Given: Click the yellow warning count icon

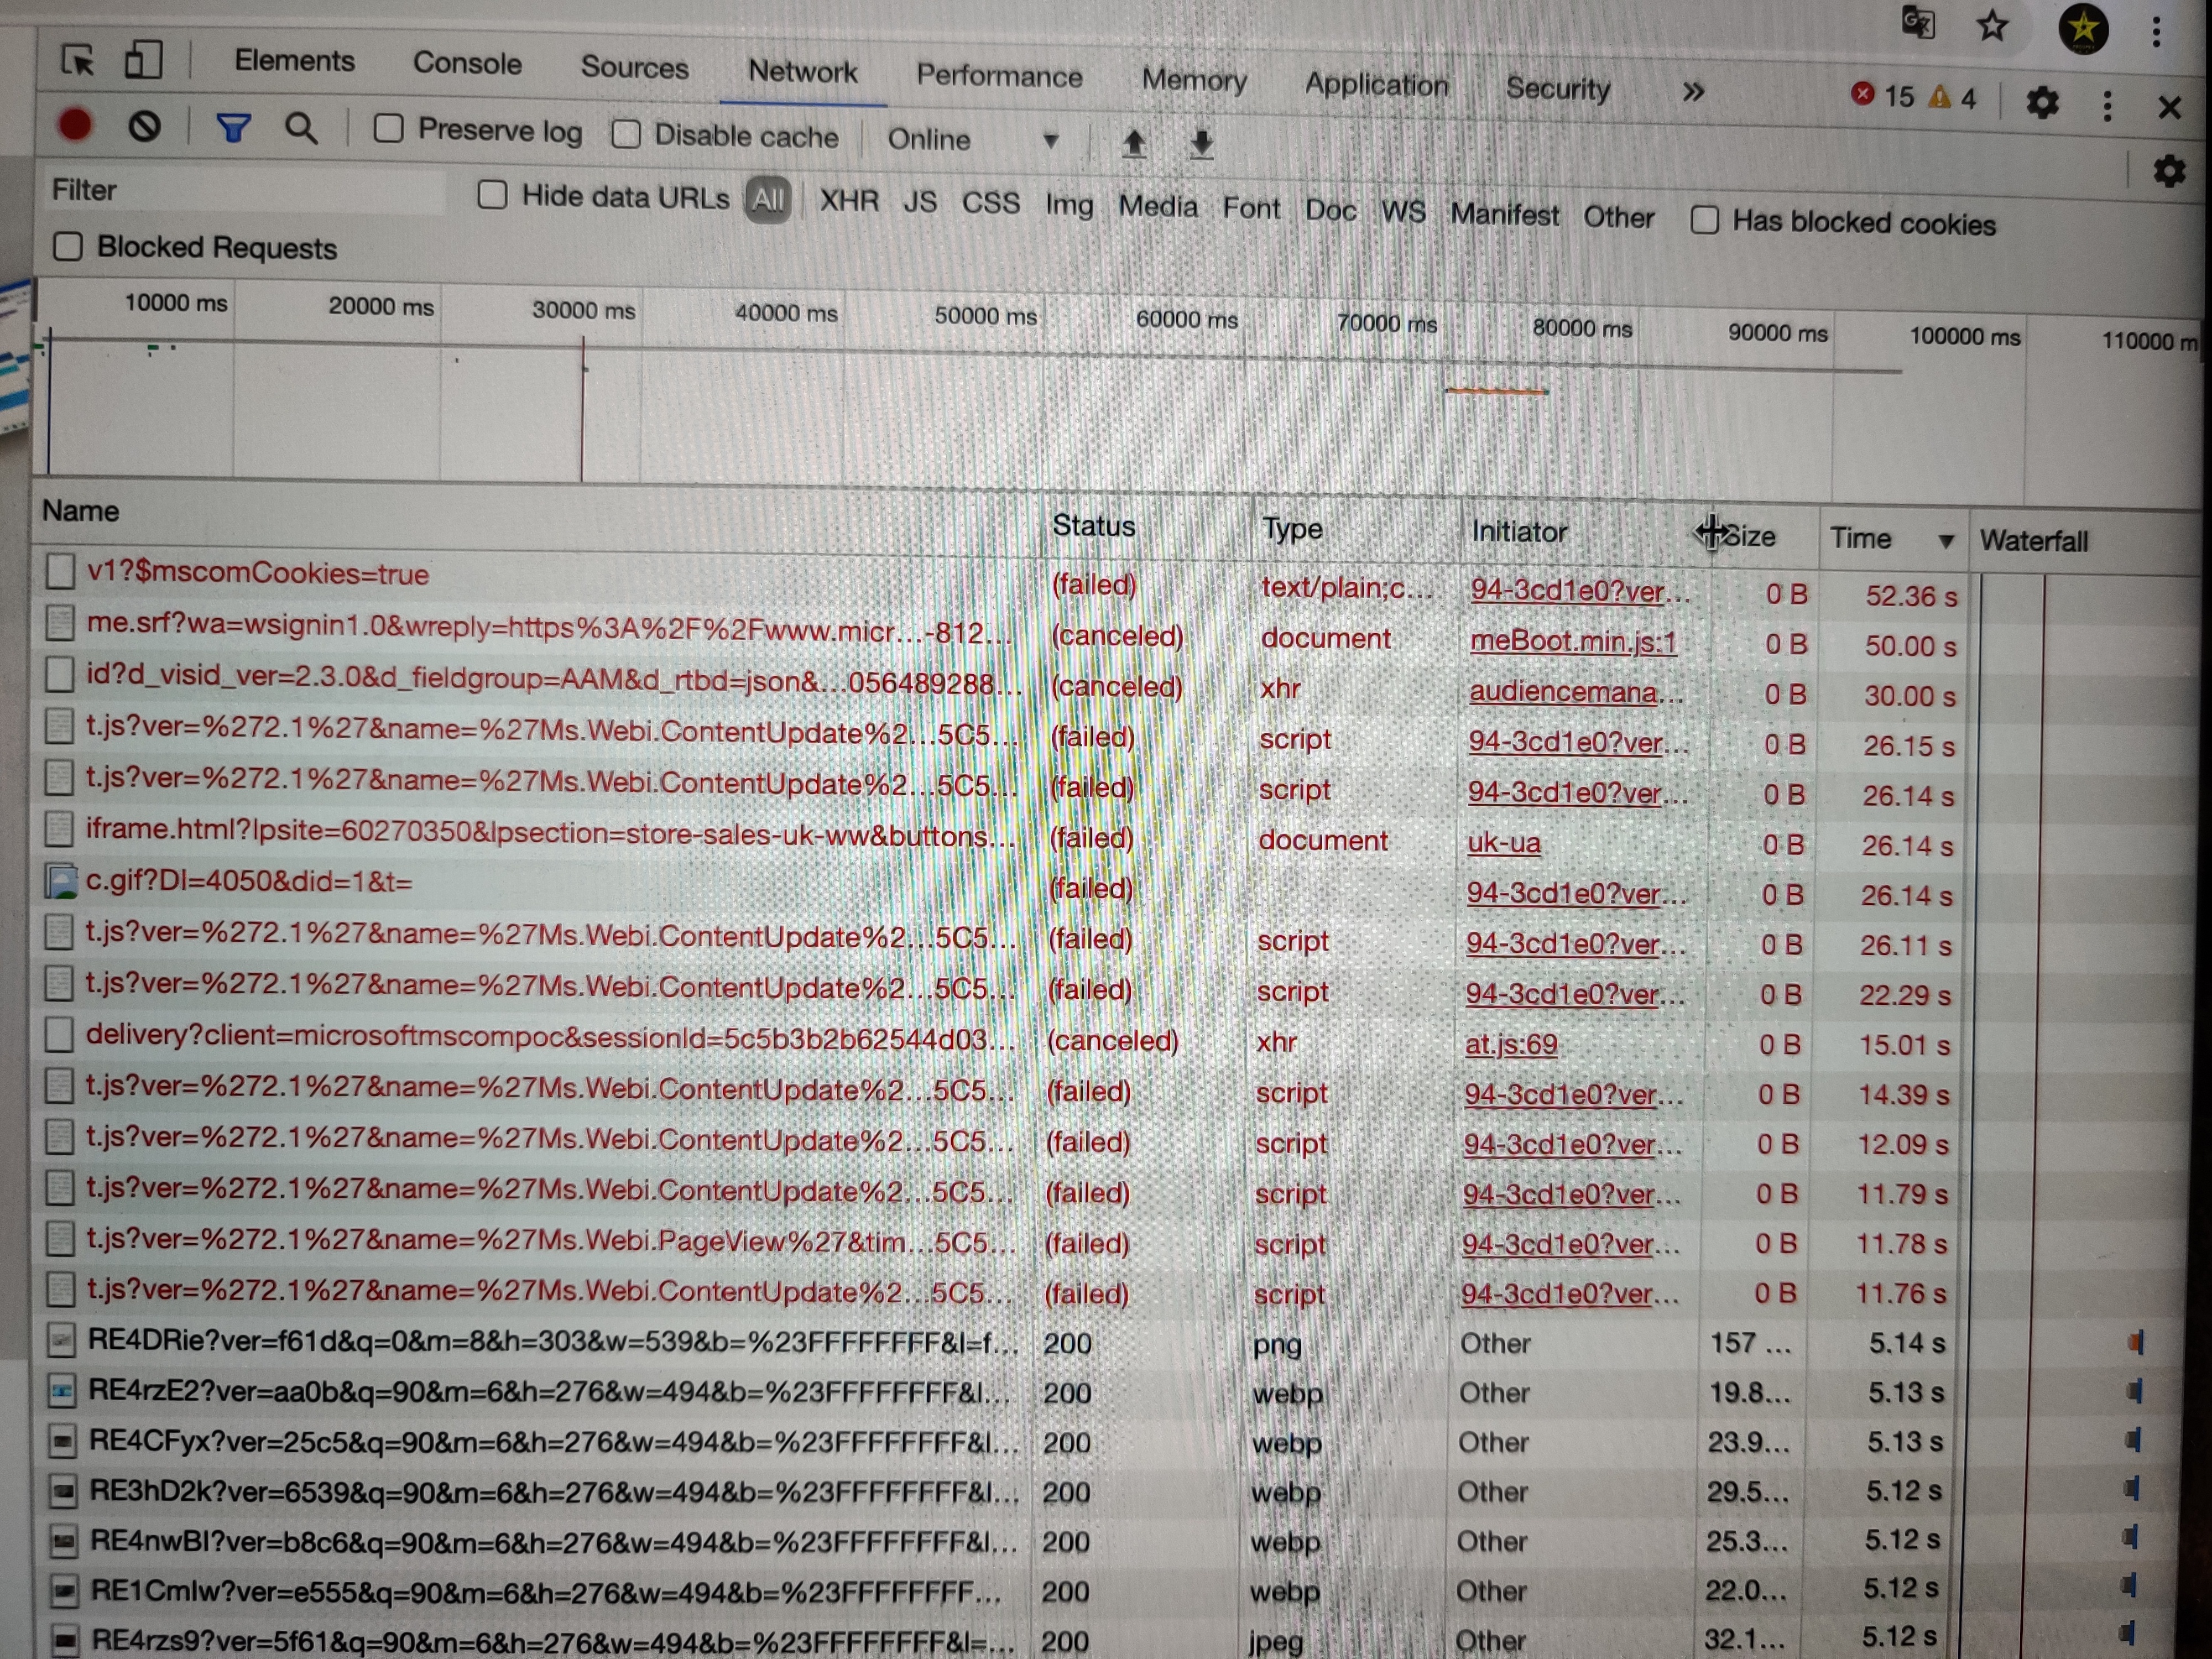Looking at the screenshot, I should [1939, 96].
